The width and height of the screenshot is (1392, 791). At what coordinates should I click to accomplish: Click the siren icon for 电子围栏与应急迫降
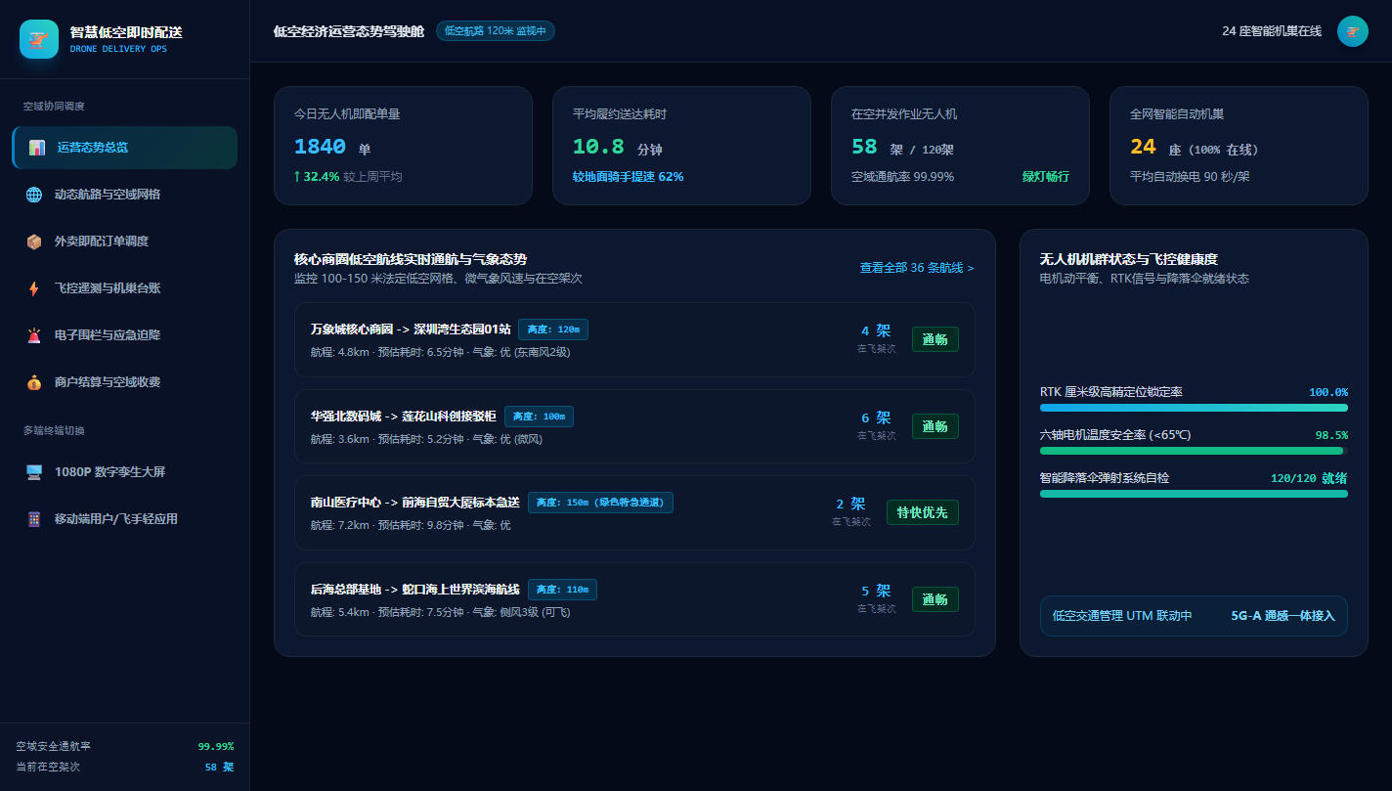[34, 335]
